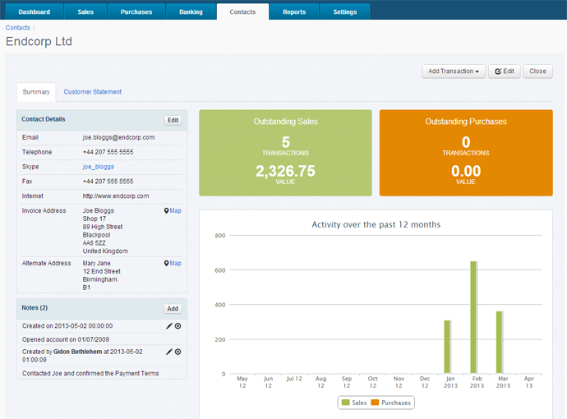
Task: Click the Feb 2013 sales bar
Action: tap(473, 317)
